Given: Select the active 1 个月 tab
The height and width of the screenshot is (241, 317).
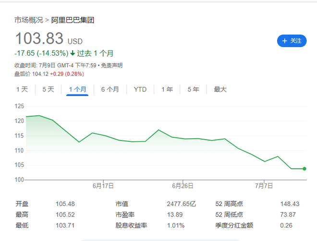Looking at the screenshot, I should click(77, 89).
